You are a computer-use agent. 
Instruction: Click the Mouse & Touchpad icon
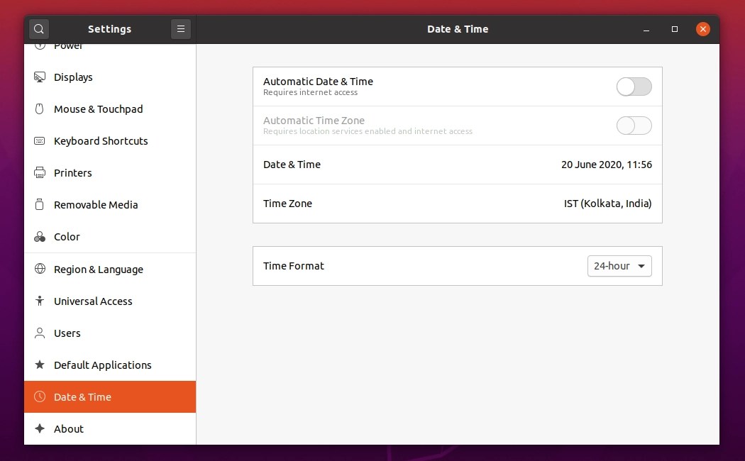[x=38, y=109]
